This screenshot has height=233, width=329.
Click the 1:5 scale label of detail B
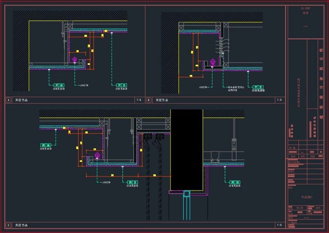click(x=279, y=100)
